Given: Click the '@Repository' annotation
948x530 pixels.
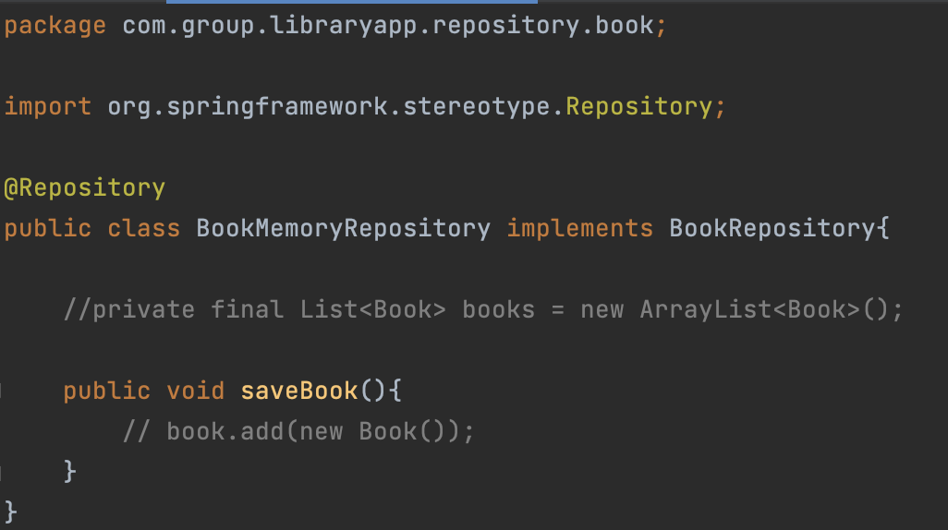Looking at the screenshot, I should 85,188.
